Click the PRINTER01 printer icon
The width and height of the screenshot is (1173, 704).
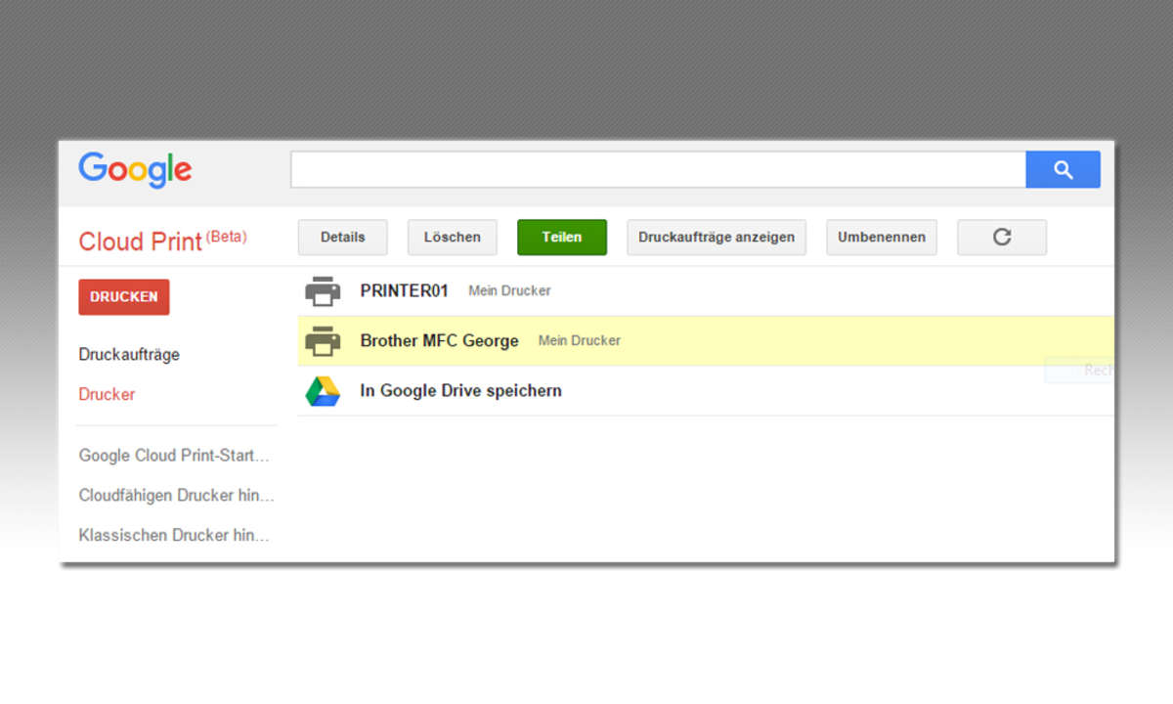323,290
